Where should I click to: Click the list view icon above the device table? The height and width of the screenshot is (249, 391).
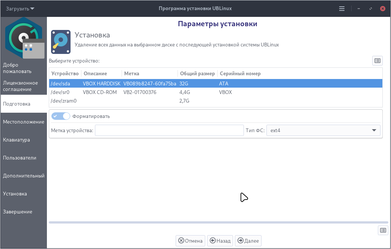tap(377, 61)
